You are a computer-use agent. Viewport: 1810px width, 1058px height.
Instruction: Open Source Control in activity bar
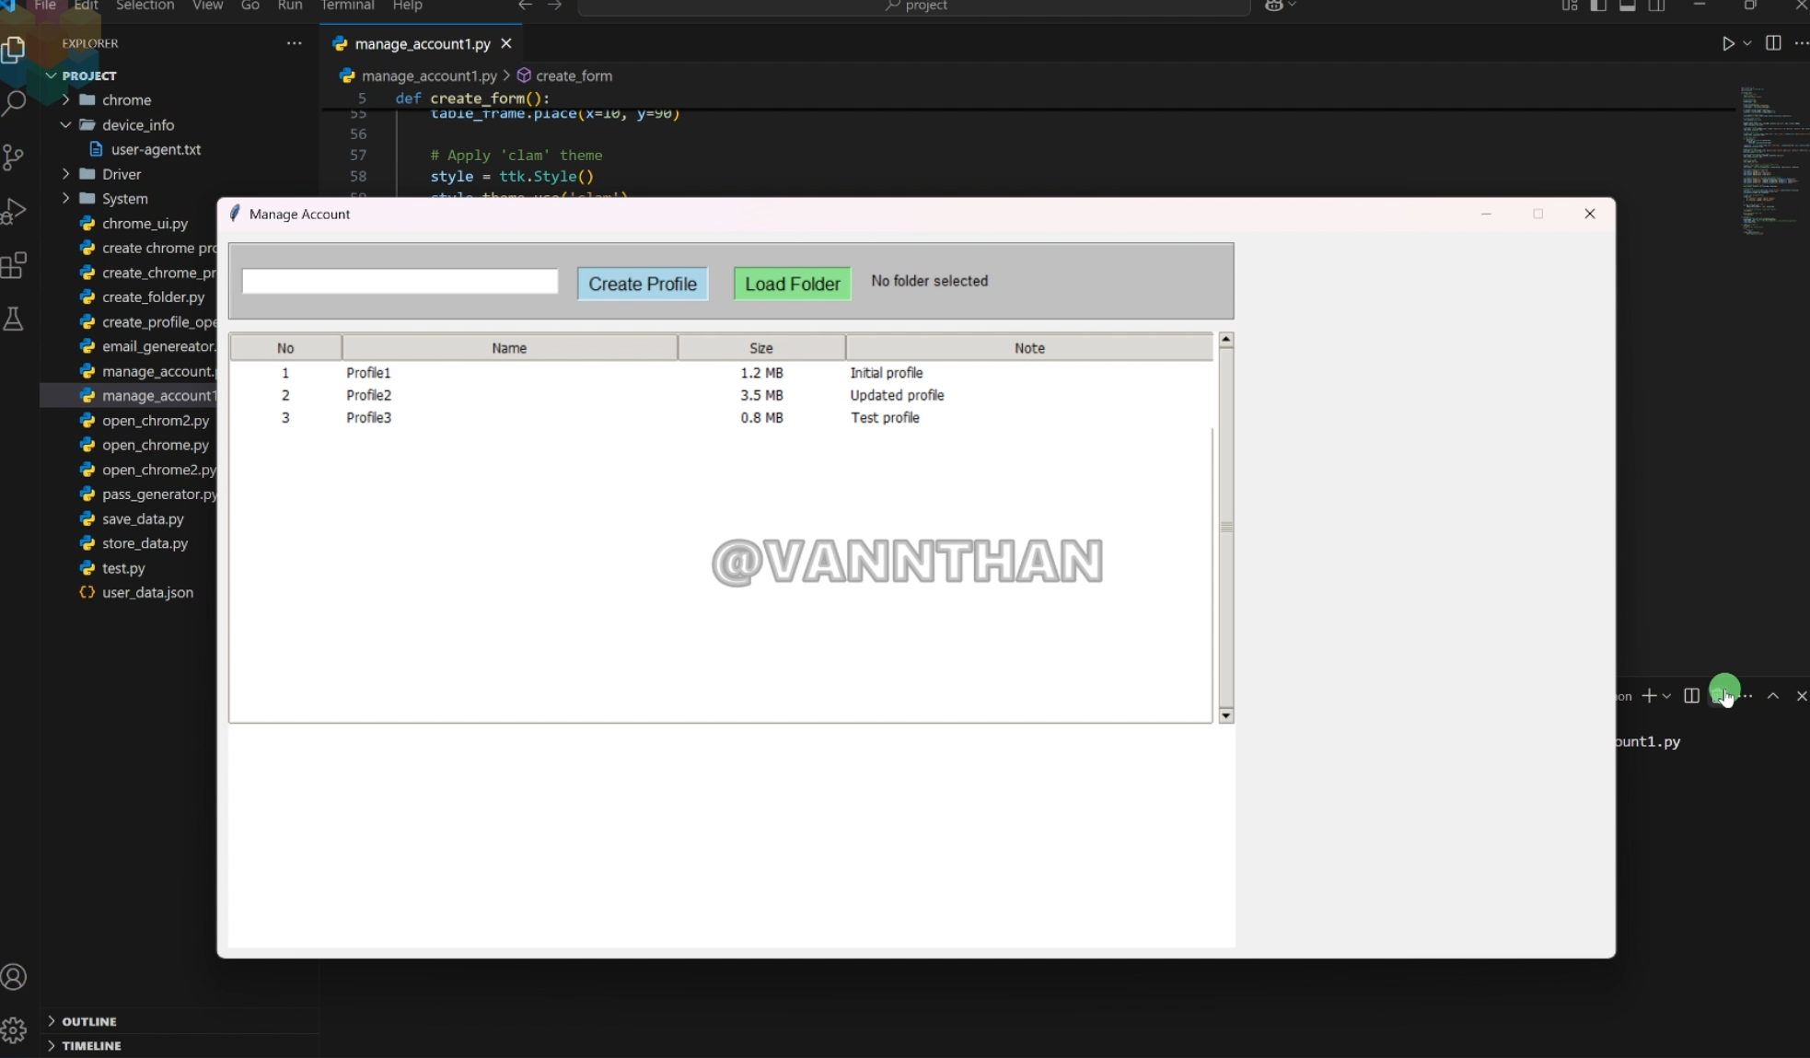click(x=14, y=157)
